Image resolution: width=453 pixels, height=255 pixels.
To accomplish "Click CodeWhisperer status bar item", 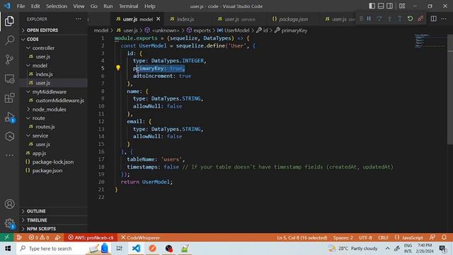I will [x=140, y=237].
